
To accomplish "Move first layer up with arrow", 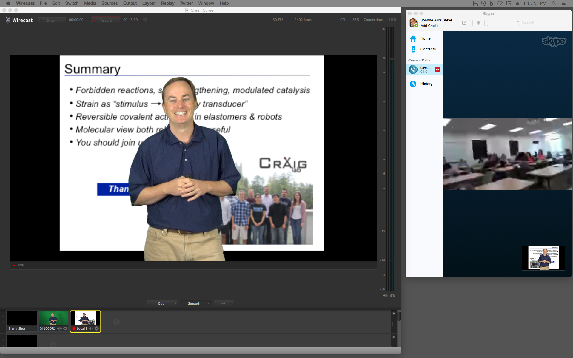I will (3, 316).
